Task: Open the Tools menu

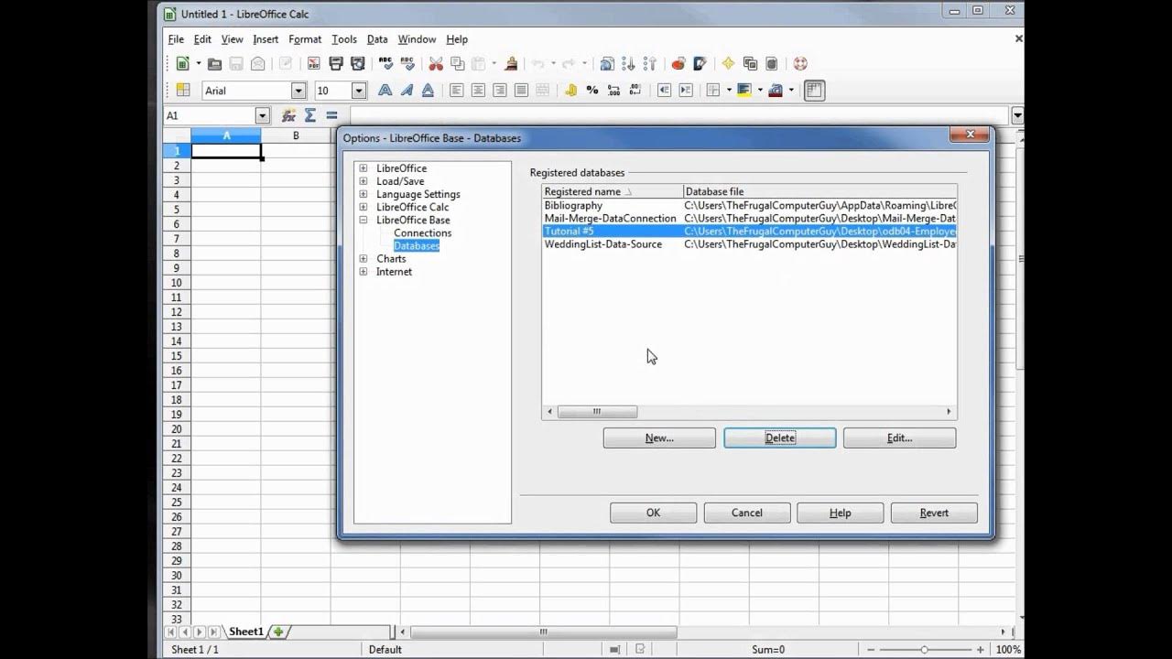Action: point(344,39)
